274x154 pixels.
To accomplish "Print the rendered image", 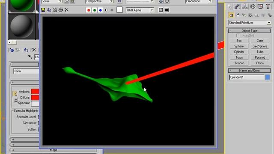I will (x=61, y=10).
